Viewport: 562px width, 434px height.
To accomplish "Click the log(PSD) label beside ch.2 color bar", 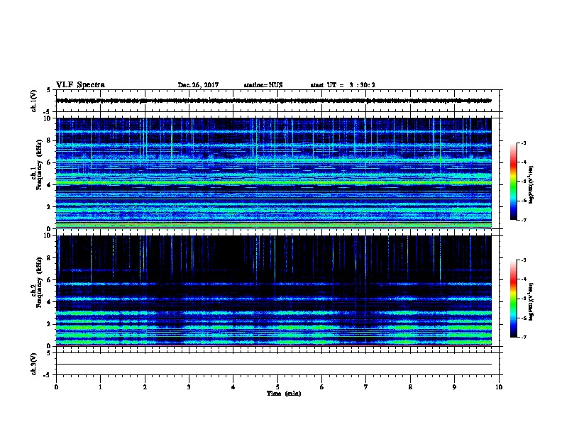I will pyautogui.click(x=531, y=301).
